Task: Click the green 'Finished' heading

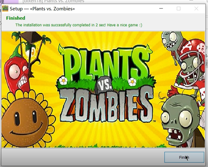Action: pyautogui.click(x=16, y=18)
